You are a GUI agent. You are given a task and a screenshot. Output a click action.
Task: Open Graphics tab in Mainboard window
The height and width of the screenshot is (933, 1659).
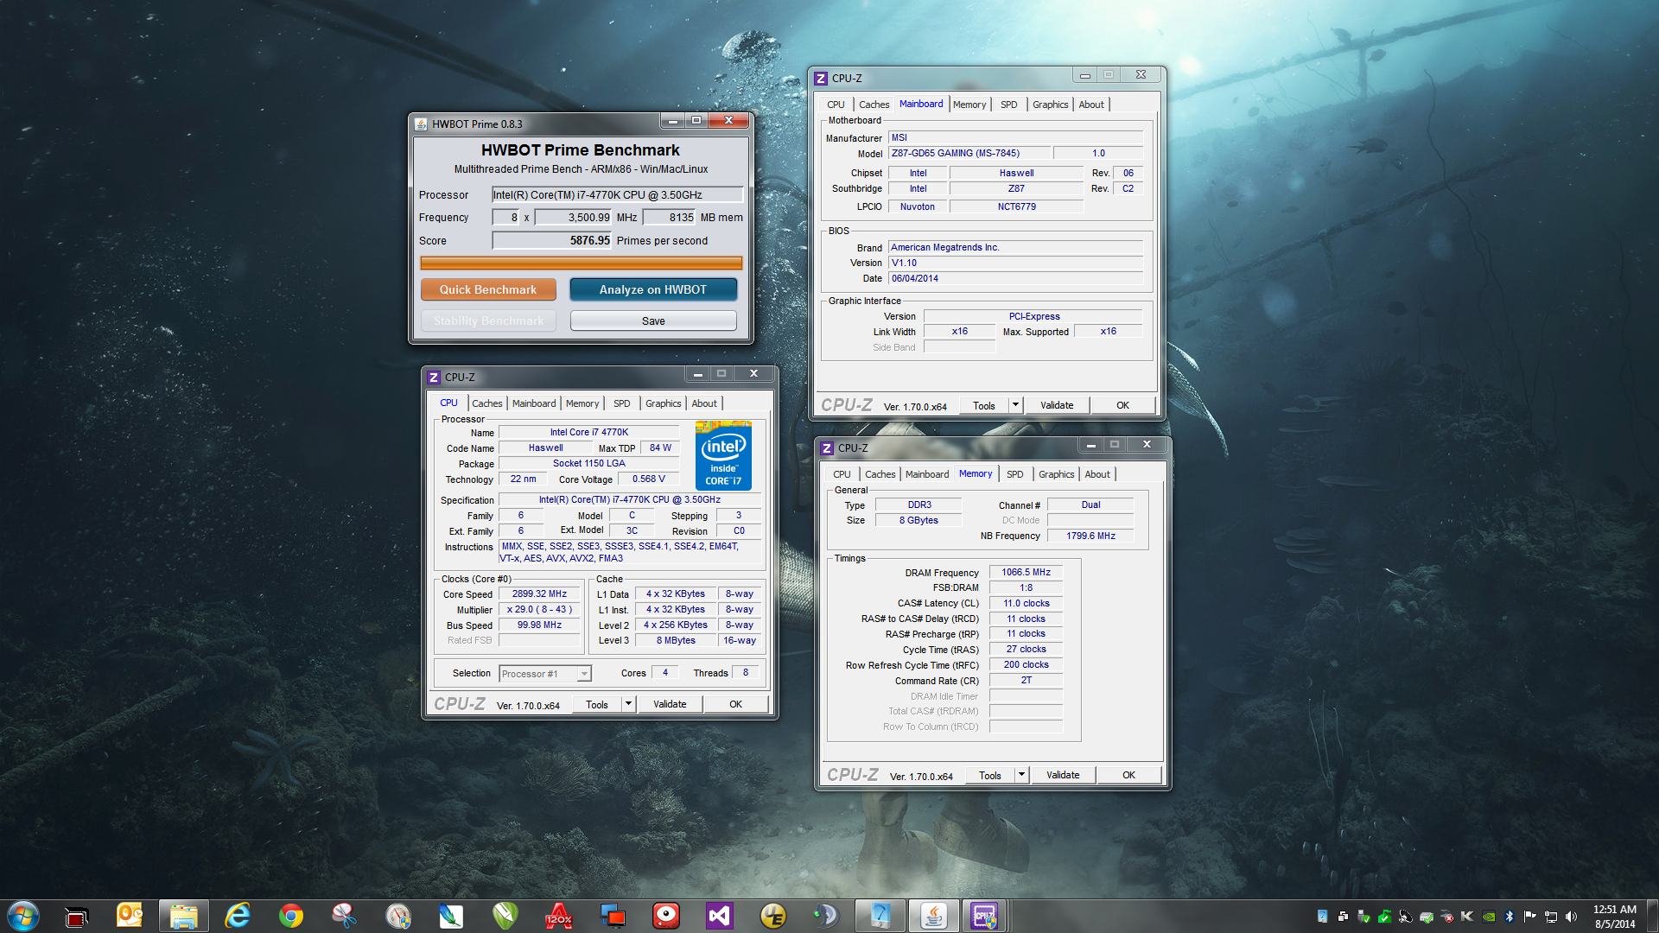[x=1050, y=105]
